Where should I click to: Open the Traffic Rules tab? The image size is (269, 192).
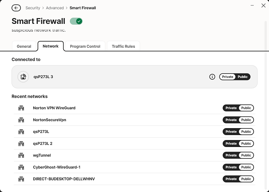click(124, 46)
